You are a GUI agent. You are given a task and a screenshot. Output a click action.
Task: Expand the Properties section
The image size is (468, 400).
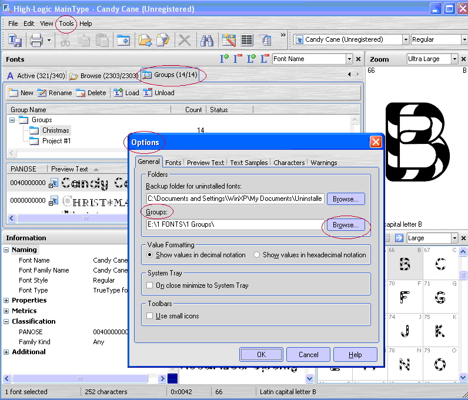click(x=6, y=300)
